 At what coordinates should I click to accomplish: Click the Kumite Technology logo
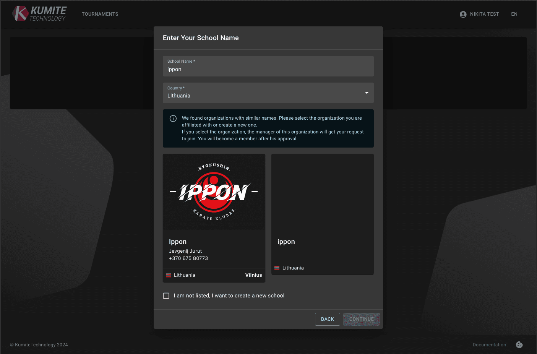coord(39,14)
